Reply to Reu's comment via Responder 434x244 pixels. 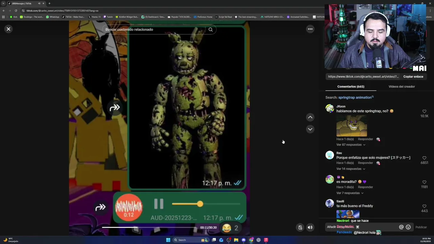tap(365, 163)
